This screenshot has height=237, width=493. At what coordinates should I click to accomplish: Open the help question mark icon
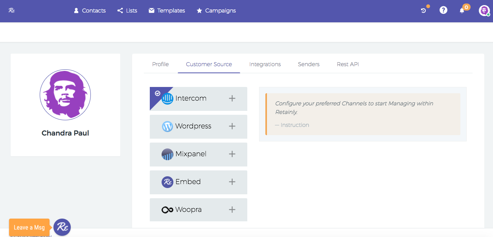pos(443,11)
